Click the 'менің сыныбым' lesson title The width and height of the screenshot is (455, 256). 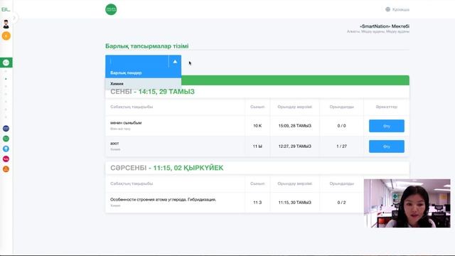click(126, 123)
